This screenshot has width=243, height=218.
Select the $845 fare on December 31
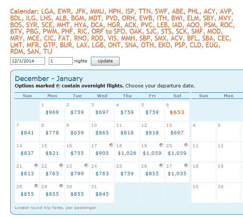pyautogui.click(x=102, y=194)
